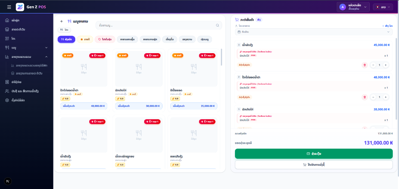Open the daily sales report sub-item

pos(26,73)
